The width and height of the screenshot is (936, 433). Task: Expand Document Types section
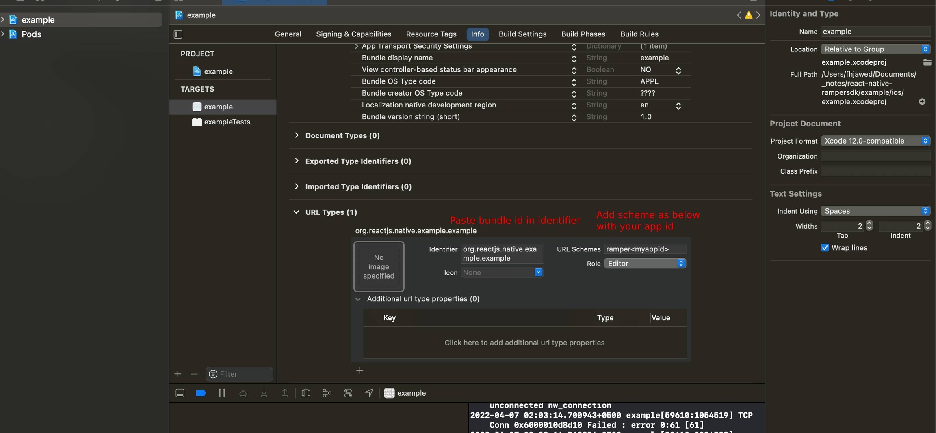pos(297,135)
